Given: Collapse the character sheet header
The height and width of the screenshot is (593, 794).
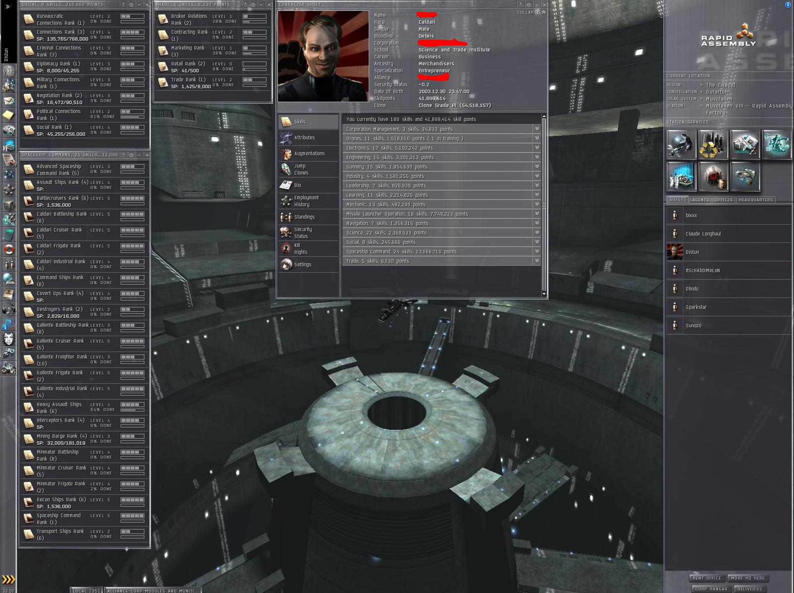Looking at the screenshot, I should [x=531, y=12].
